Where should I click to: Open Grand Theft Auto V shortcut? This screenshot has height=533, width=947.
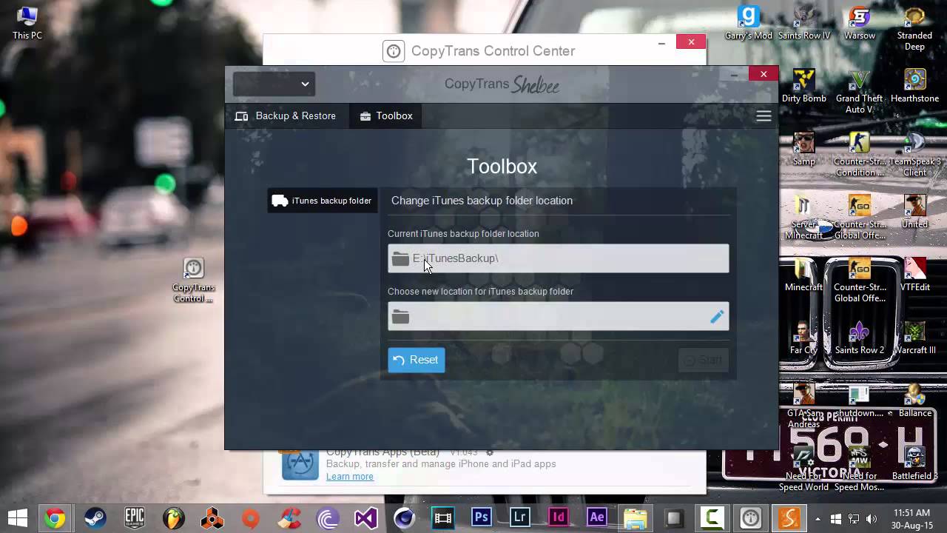[x=860, y=91]
